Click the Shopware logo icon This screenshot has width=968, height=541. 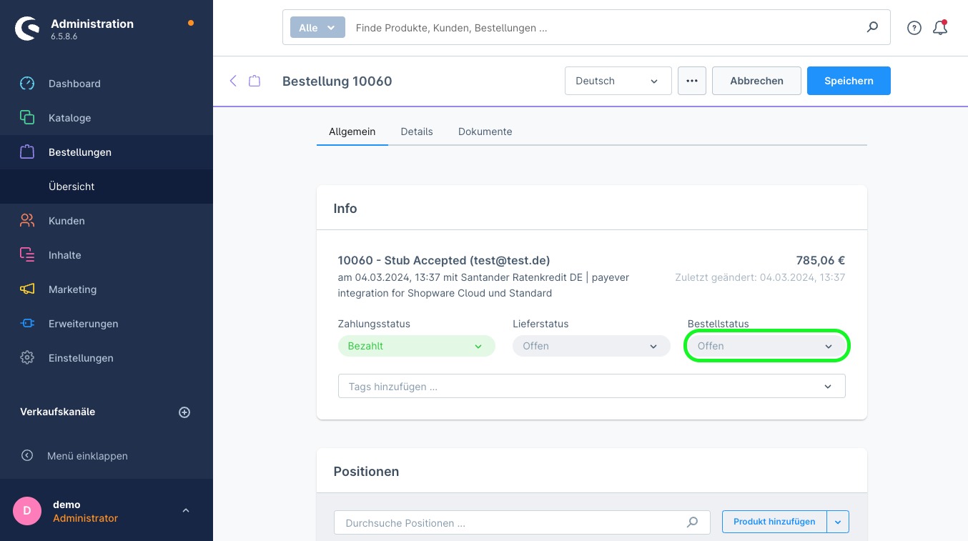tap(27, 29)
